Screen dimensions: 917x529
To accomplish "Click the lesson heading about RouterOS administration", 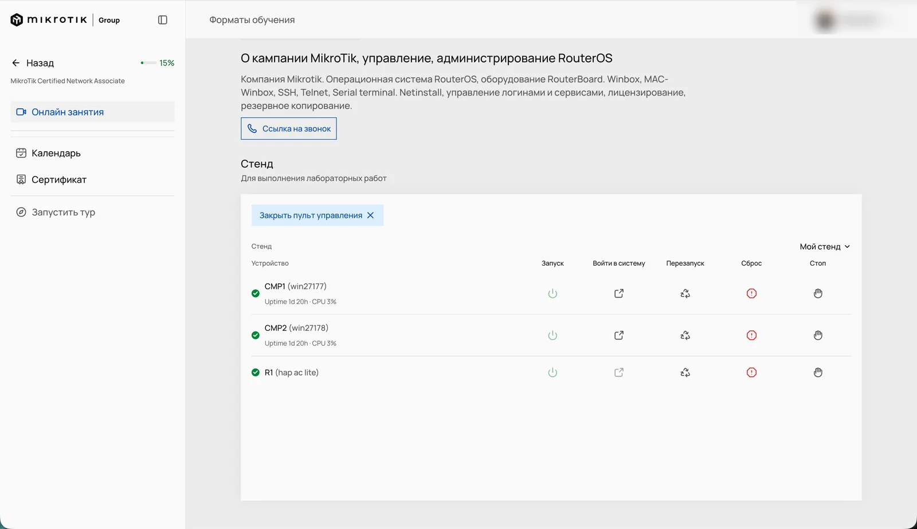I will (x=426, y=58).
